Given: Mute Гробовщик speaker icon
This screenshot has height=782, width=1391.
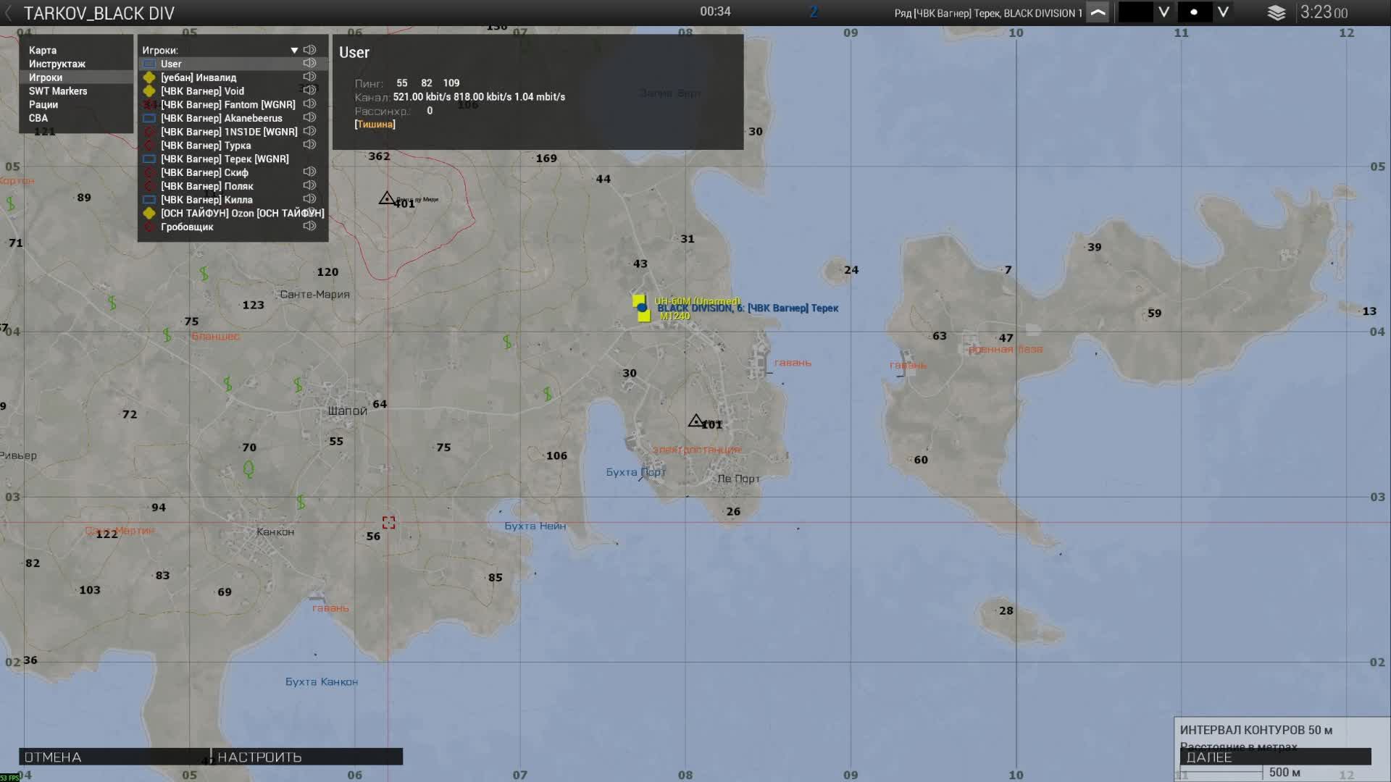Looking at the screenshot, I should [310, 226].
